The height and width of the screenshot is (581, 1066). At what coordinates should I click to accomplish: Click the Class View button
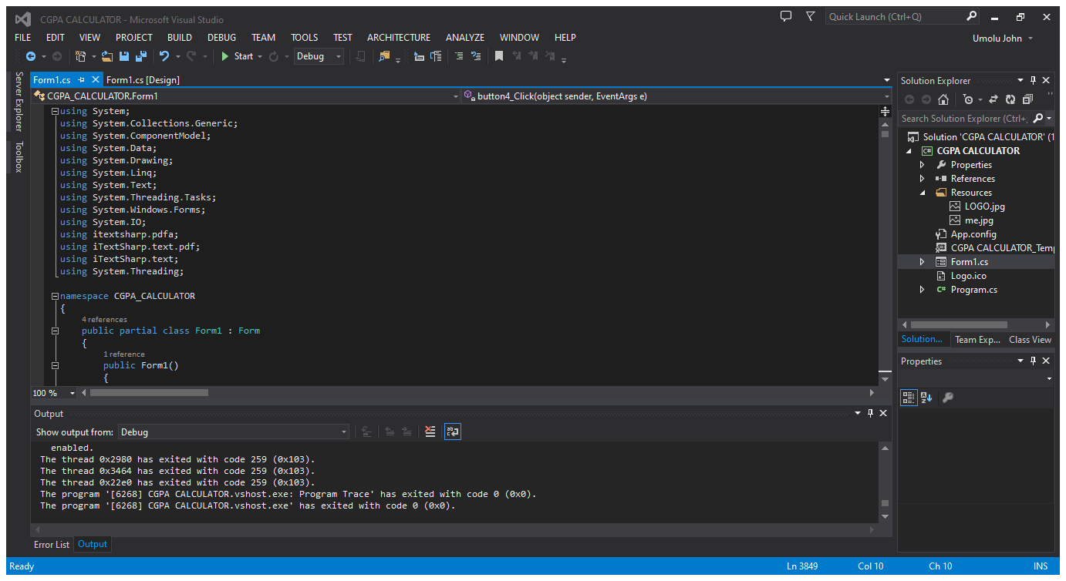pyautogui.click(x=1030, y=339)
